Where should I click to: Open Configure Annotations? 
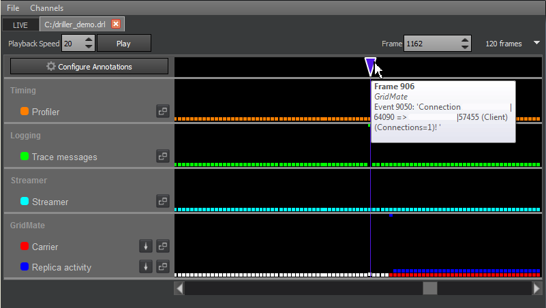pos(89,67)
